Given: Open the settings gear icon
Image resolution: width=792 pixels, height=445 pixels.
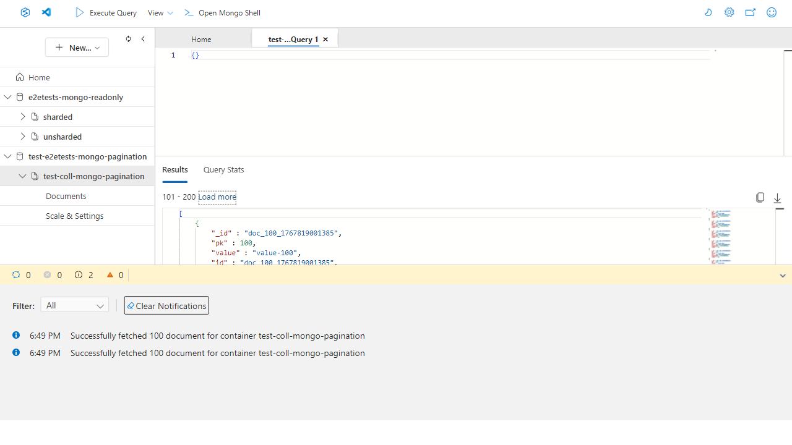Looking at the screenshot, I should tap(730, 12).
